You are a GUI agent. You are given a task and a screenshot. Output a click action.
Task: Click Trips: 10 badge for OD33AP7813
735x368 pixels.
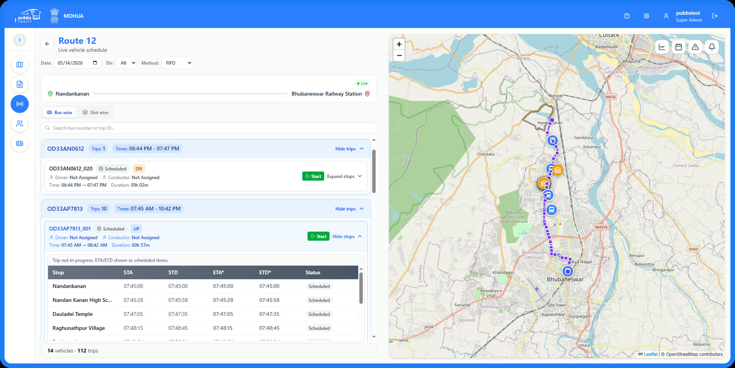tap(99, 209)
